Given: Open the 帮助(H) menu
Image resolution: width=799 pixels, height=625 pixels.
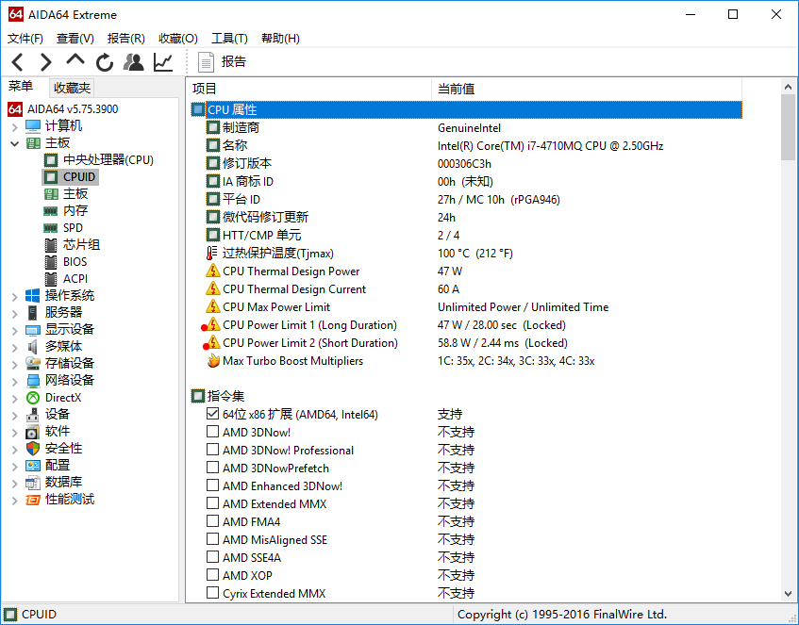Looking at the screenshot, I should tap(280, 39).
